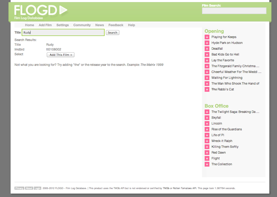Click the Add This Film + button
Viewport: 277px width, 197px height.
61,55
